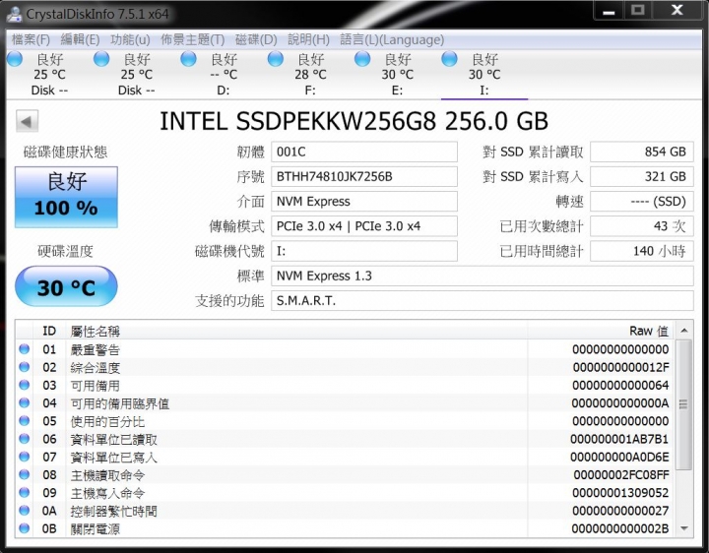
Task: Click status orb for second 25 °C disk
Action: [101, 59]
